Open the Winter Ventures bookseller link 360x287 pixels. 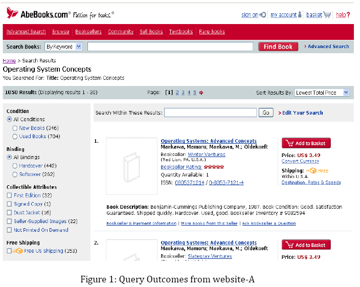coord(207,154)
